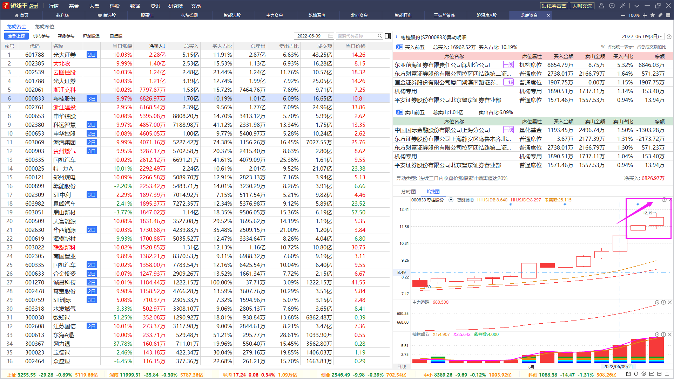This screenshot has height=379, width=674.
Task: Open the bell alerts icon
Action: tap(636, 374)
